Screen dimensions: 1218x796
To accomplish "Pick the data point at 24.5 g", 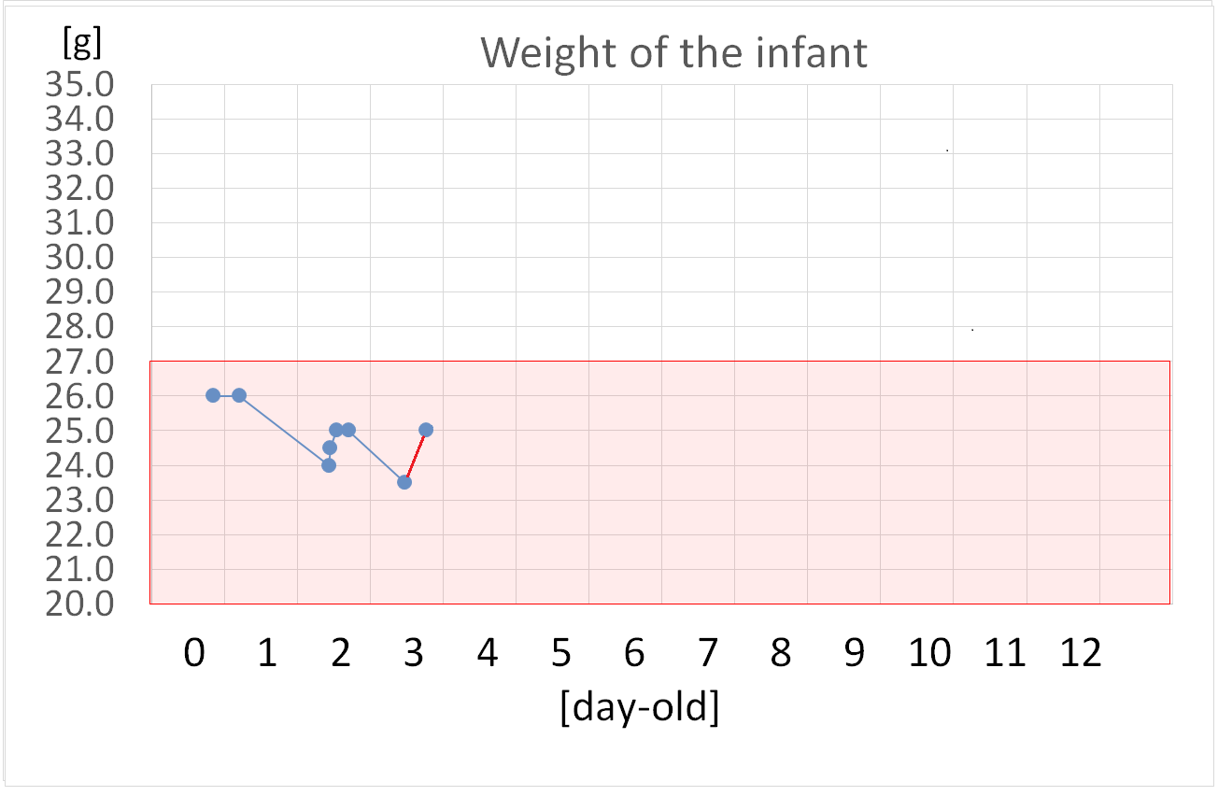I will coord(330,448).
